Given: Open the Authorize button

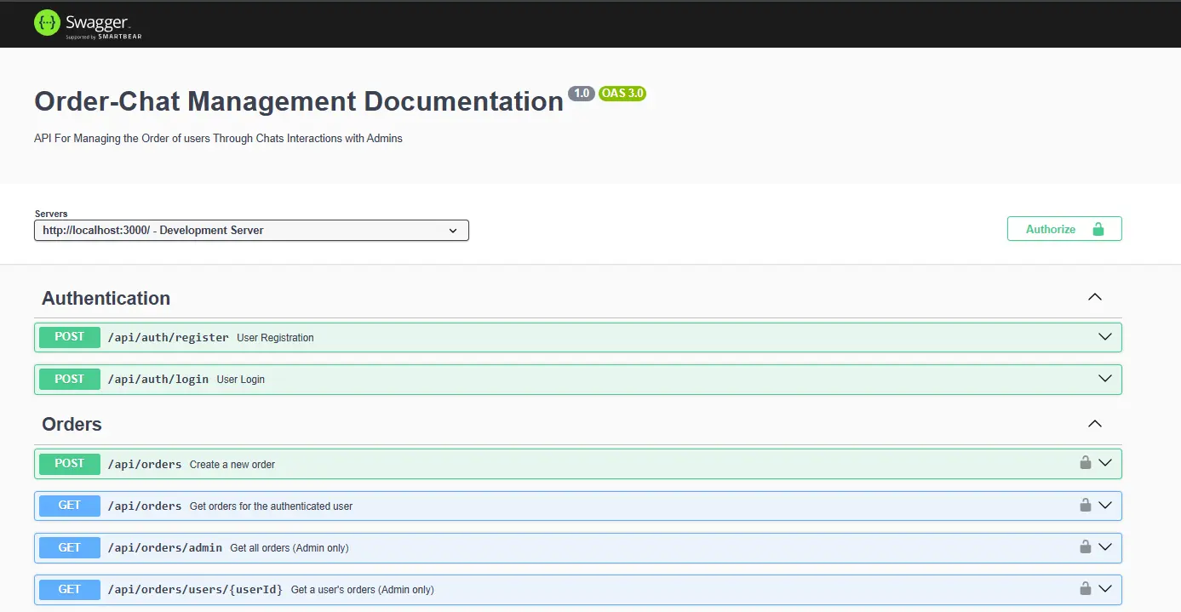Looking at the screenshot, I should coord(1063,229).
